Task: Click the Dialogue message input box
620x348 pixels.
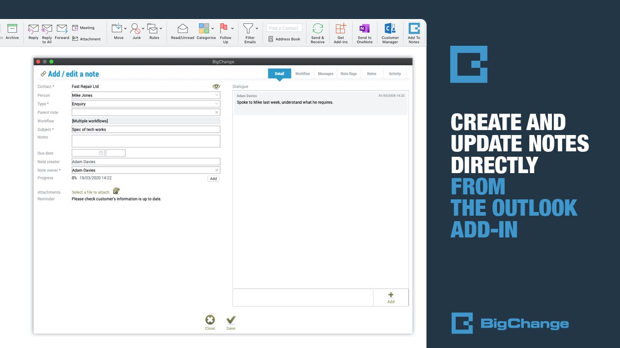Action: [x=303, y=297]
